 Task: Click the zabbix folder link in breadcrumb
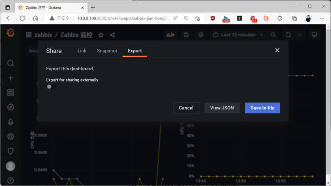[x=43, y=35]
